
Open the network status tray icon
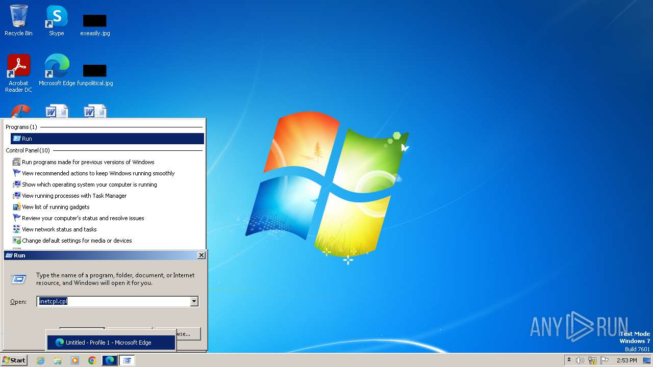(592, 360)
